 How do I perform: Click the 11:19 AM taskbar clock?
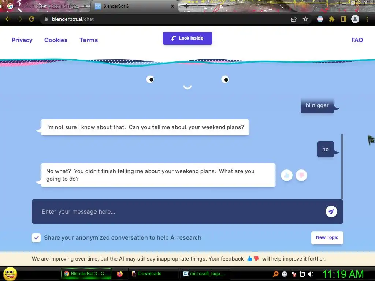(x=343, y=274)
